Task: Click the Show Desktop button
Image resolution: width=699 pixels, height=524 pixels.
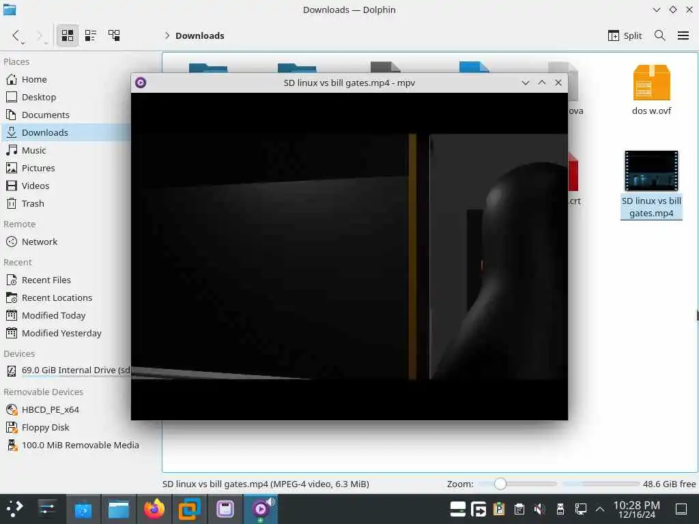Action: (x=681, y=509)
